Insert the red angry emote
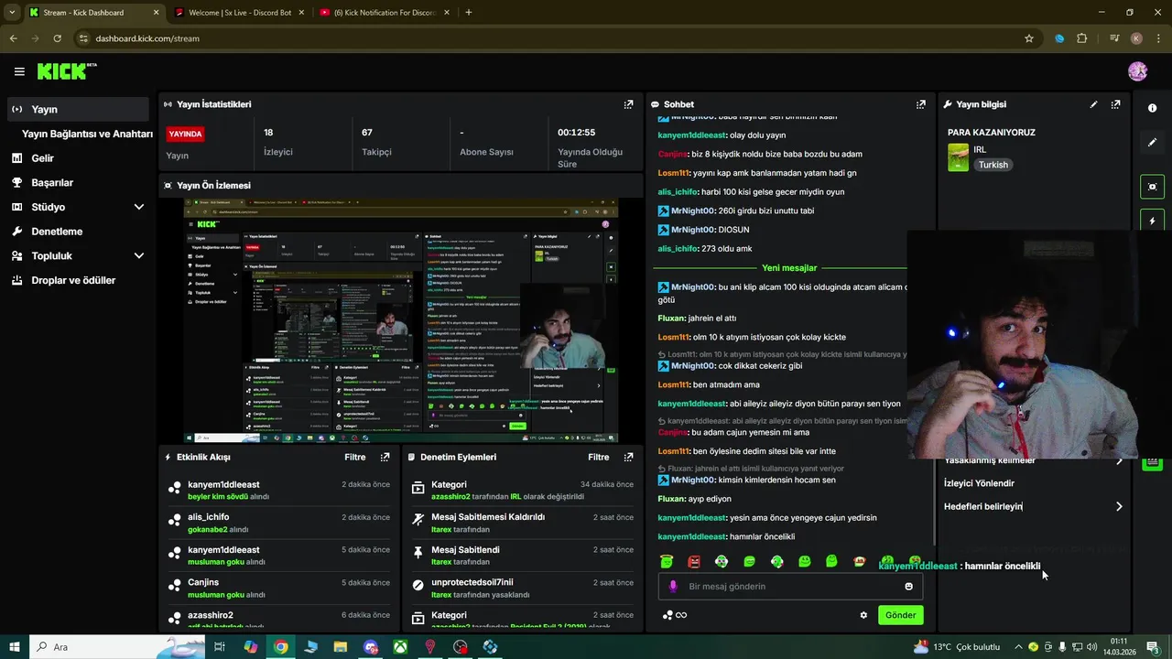The width and height of the screenshot is (1172, 659). (x=694, y=561)
